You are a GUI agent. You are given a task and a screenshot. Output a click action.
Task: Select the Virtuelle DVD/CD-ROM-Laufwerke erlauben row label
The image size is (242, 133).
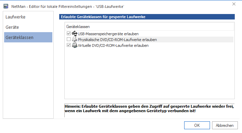click(113, 45)
